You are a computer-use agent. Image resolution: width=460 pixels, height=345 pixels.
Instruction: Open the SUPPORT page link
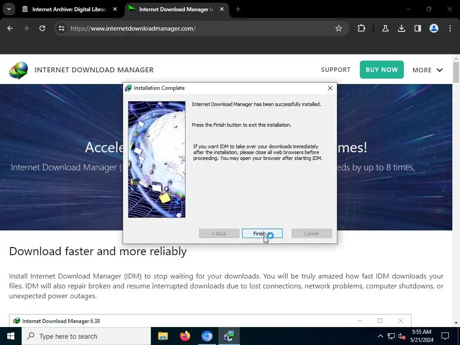[336, 70]
